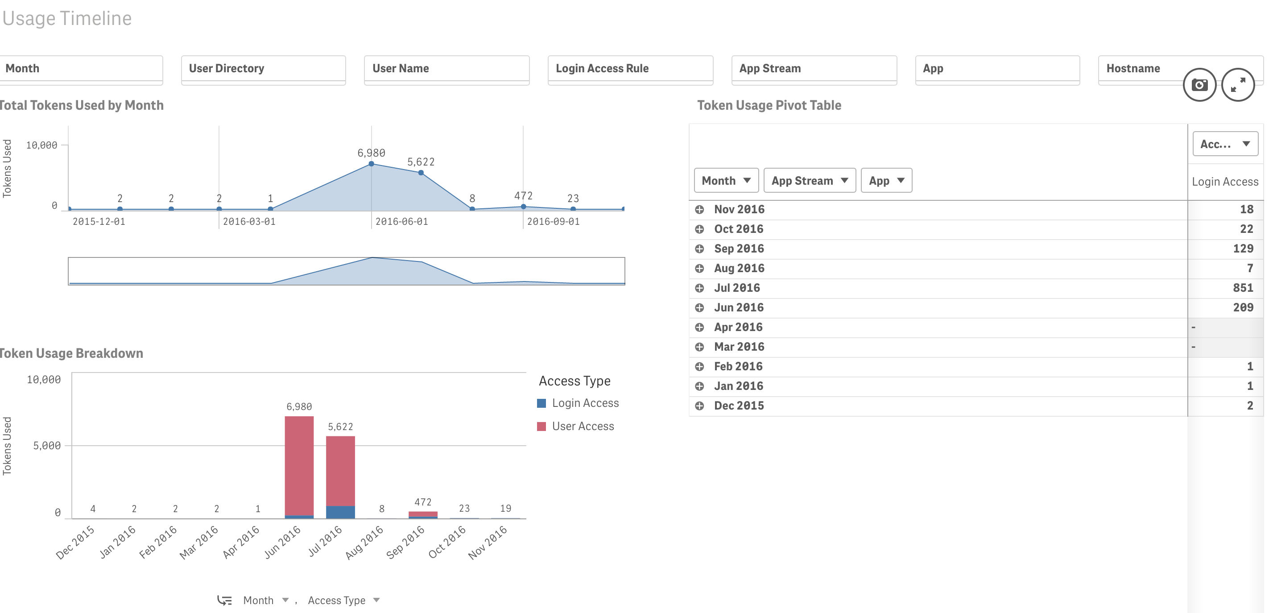Open the User Name filter pane
This screenshot has height=613, width=1273.
tap(447, 69)
